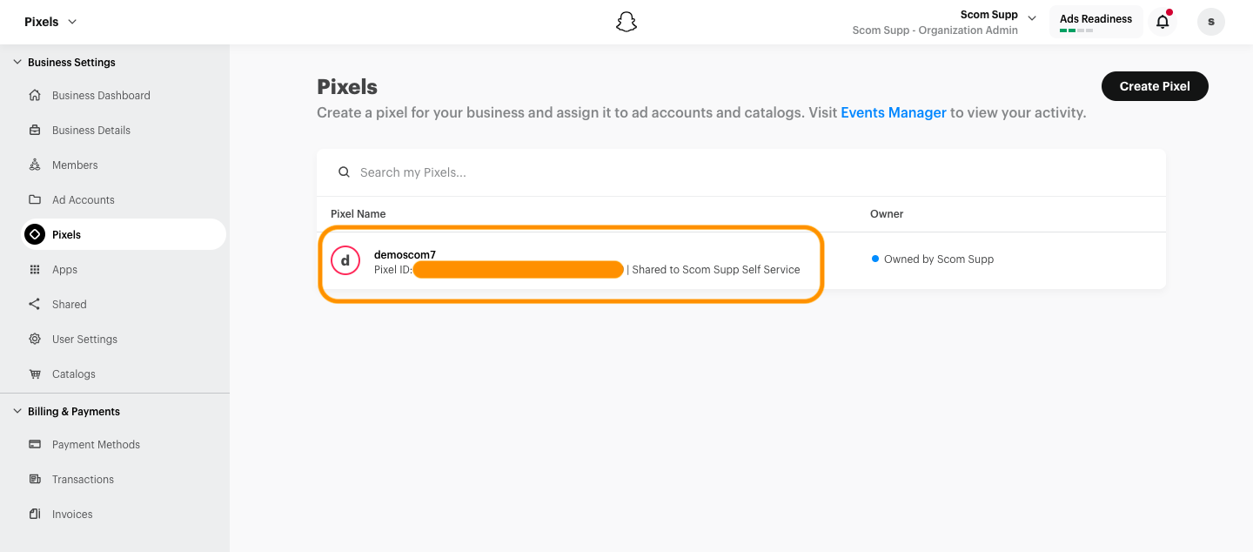The height and width of the screenshot is (552, 1253).
Task: Open the Events Manager link
Action: click(x=893, y=112)
